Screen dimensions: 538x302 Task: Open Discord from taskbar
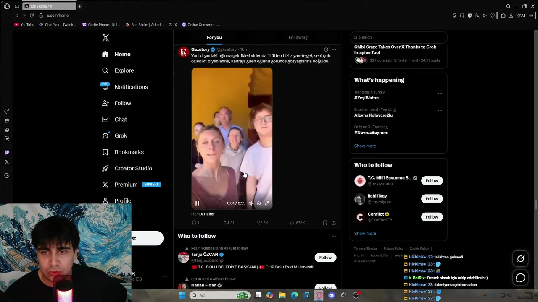331,295
